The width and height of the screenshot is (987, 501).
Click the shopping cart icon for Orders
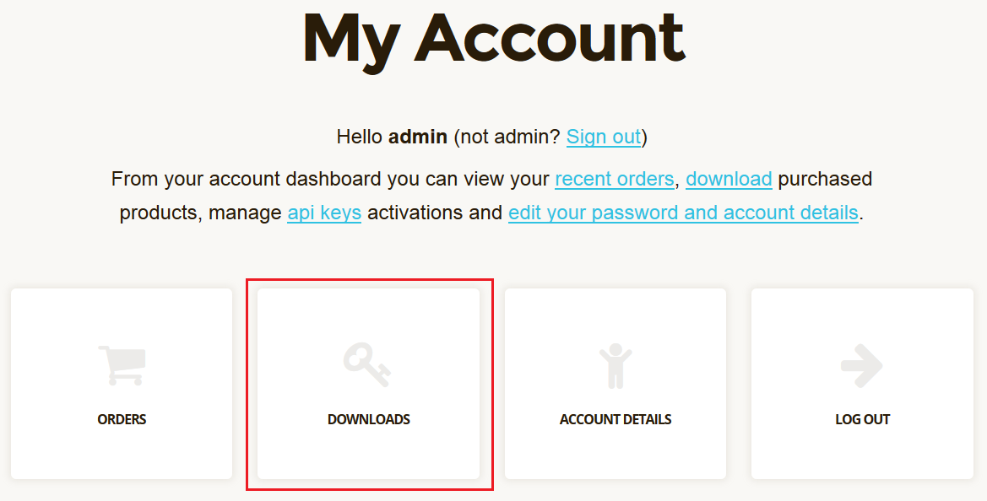[x=122, y=365]
